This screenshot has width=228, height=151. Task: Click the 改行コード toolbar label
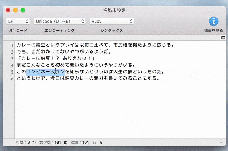18,31
